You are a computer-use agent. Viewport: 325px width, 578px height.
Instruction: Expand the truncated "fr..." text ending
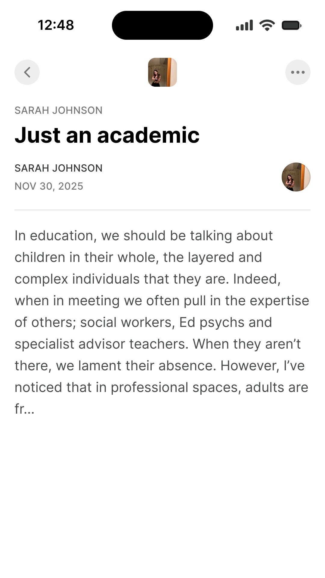pyautogui.click(x=25, y=409)
